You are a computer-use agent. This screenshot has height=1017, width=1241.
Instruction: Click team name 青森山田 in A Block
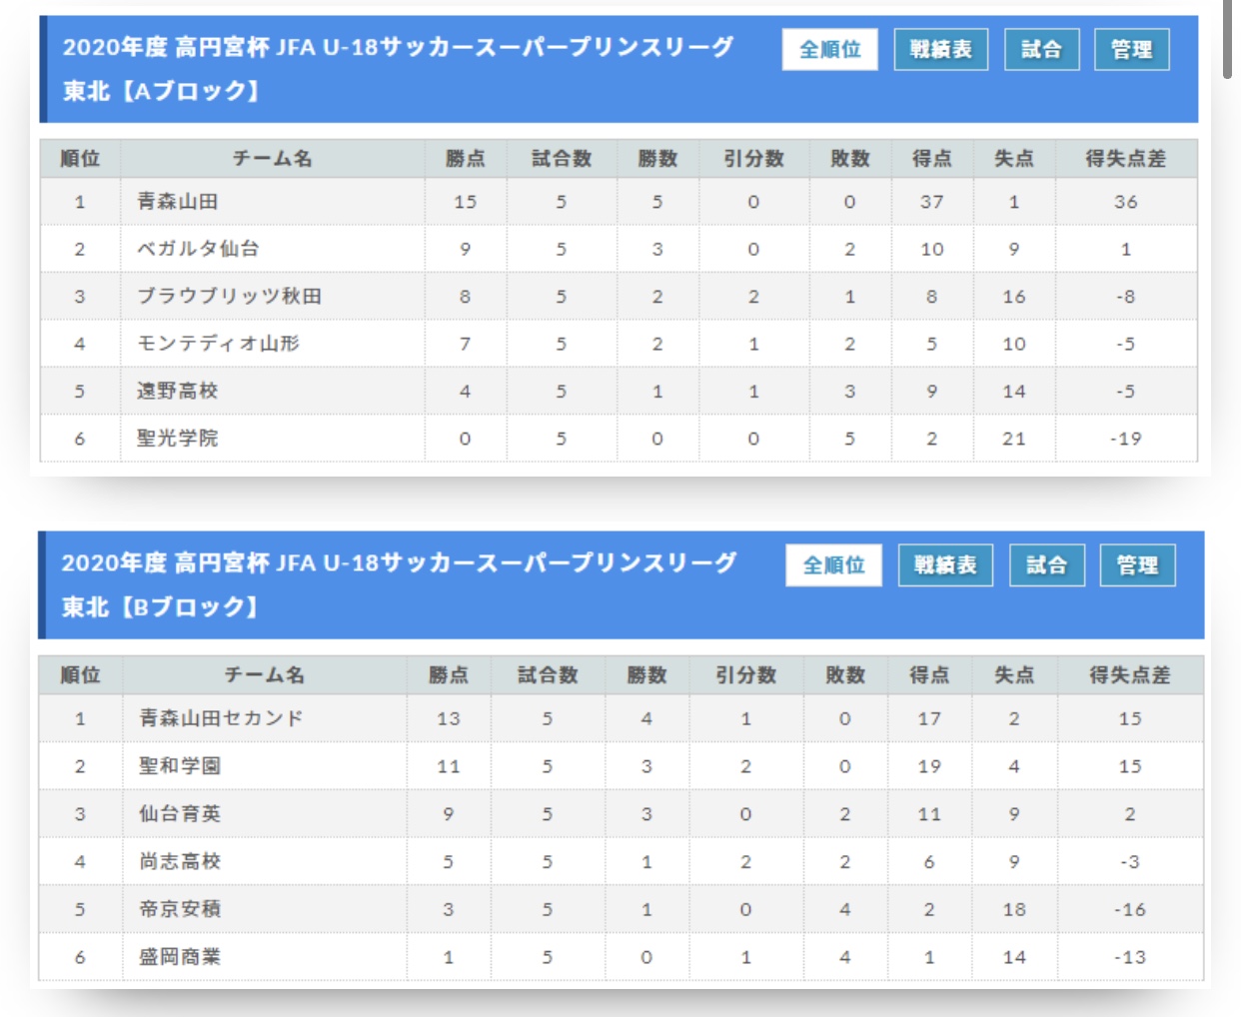click(x=178, y=202)
